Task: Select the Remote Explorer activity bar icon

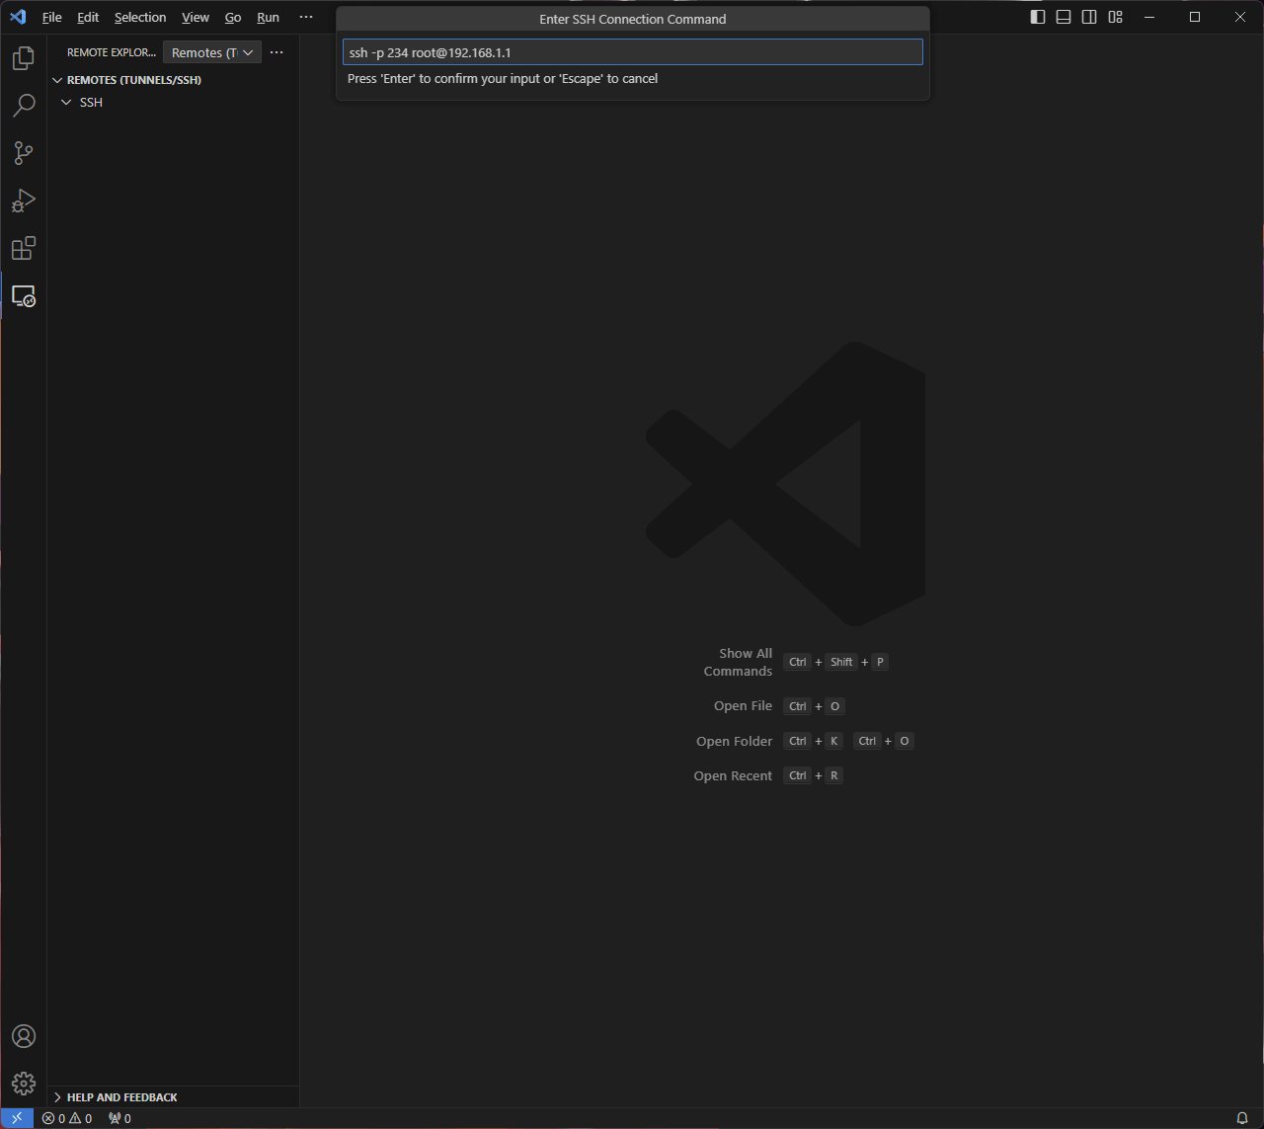Action: (x=24, y=295)
